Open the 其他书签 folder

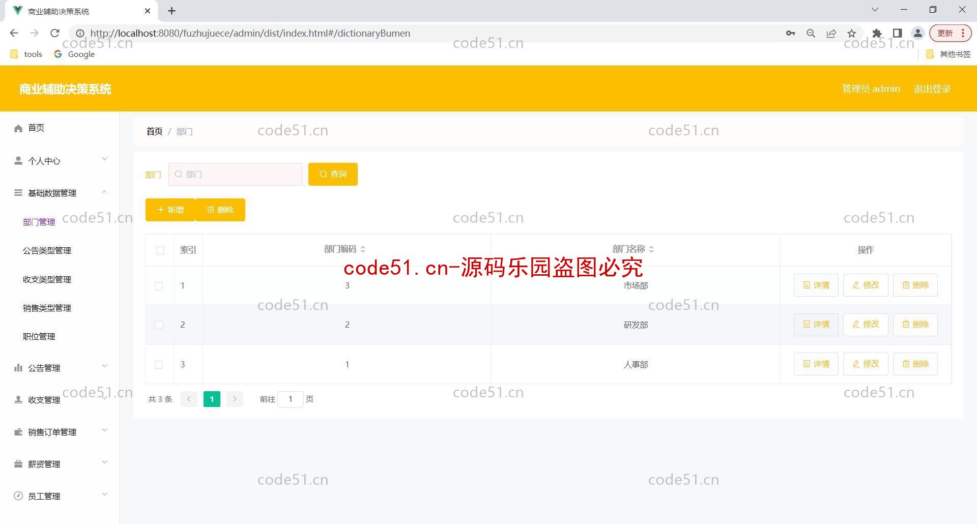pos(948,54)
